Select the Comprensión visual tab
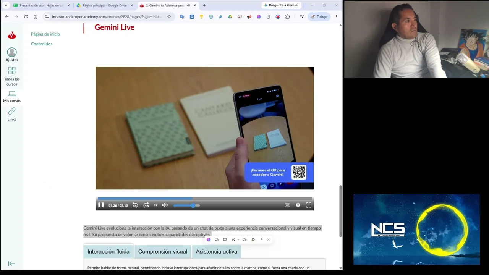 point(163,252)
